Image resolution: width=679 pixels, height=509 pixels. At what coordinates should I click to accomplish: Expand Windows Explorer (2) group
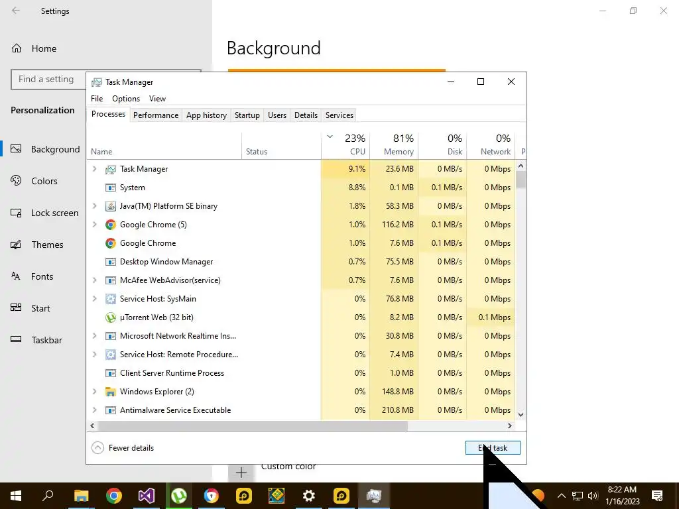94,391
